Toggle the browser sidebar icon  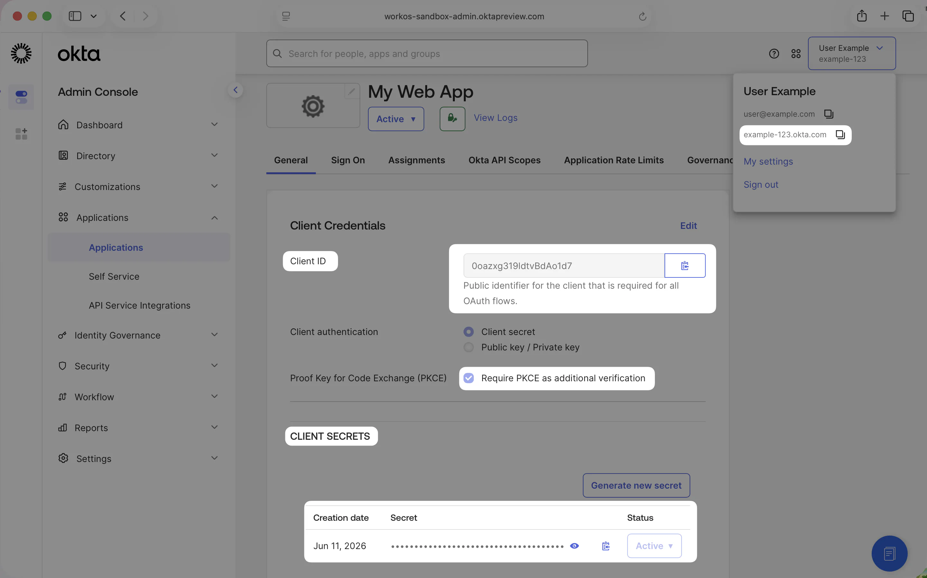click(x=75, y=16)
